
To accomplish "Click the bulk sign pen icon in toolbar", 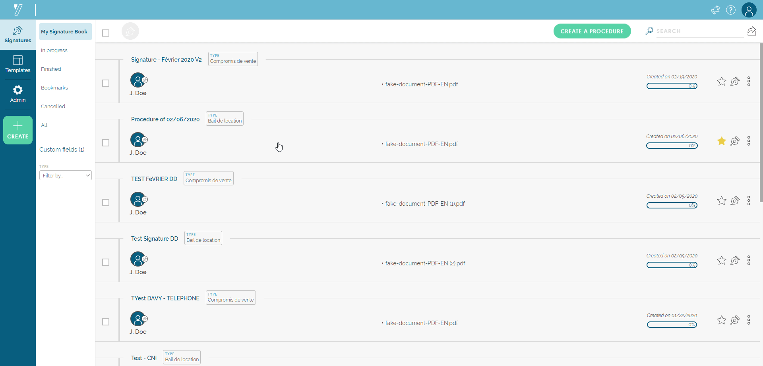I will tap(130, 31).
